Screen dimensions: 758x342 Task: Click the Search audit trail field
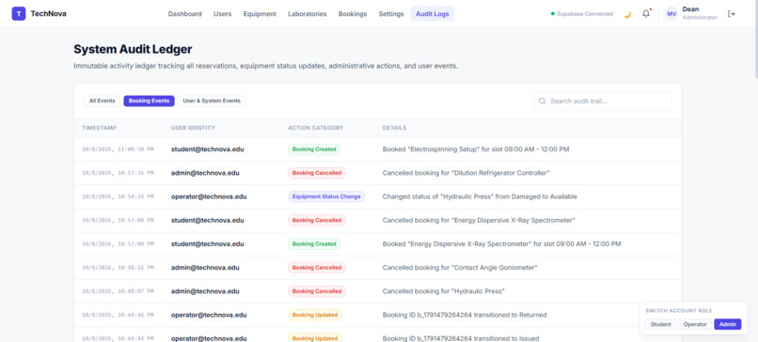[x=602, y=101]
